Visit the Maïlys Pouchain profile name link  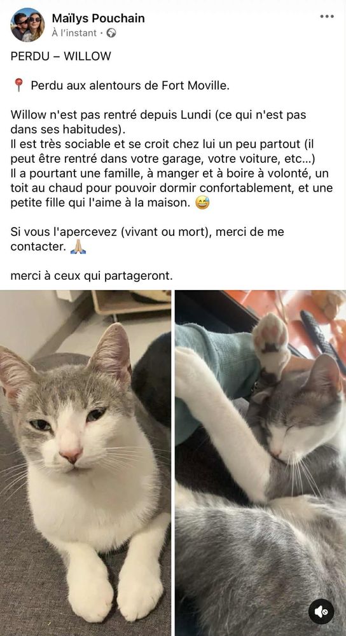[x=98, y=18]
